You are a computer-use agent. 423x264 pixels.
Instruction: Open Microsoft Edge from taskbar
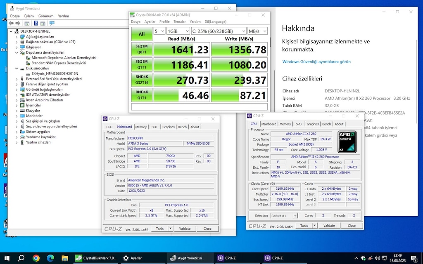coord(50,258)
